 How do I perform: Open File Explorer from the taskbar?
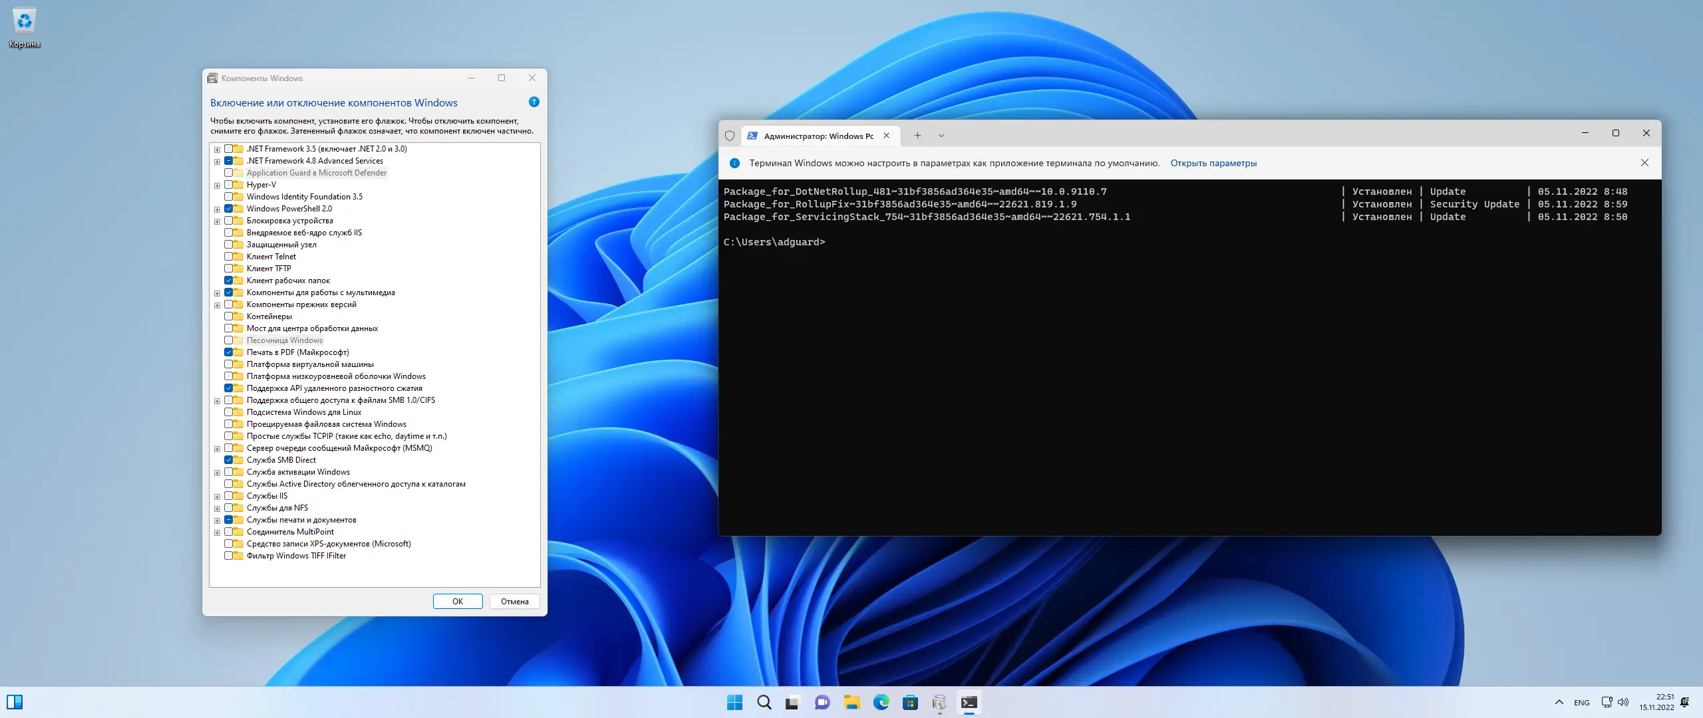point(851,703)
